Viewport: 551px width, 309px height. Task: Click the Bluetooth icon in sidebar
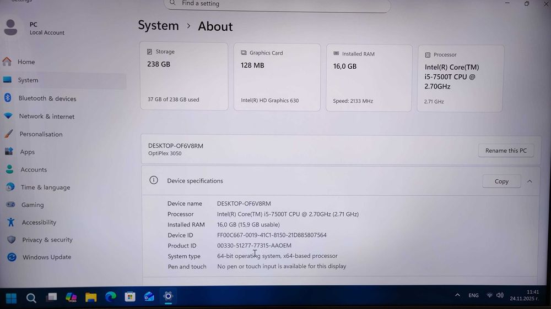(x=8, y=98)
